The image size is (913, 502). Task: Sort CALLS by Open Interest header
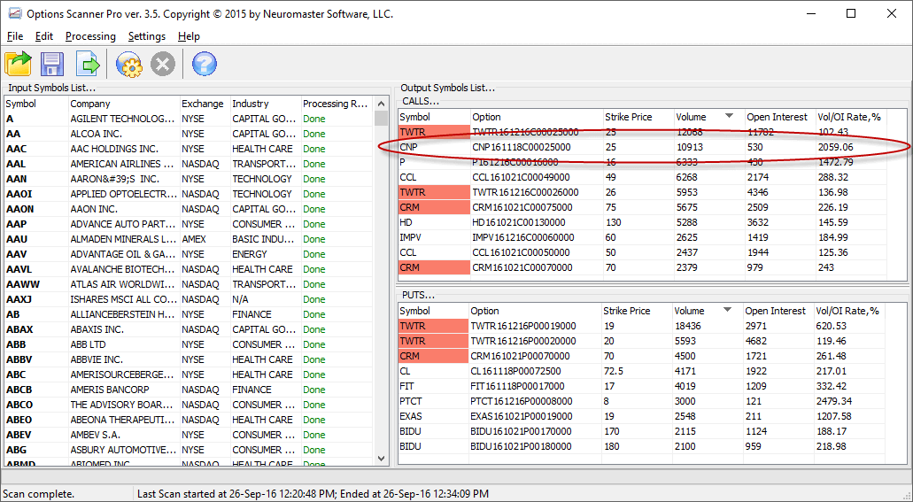click(x=779, y=117)
